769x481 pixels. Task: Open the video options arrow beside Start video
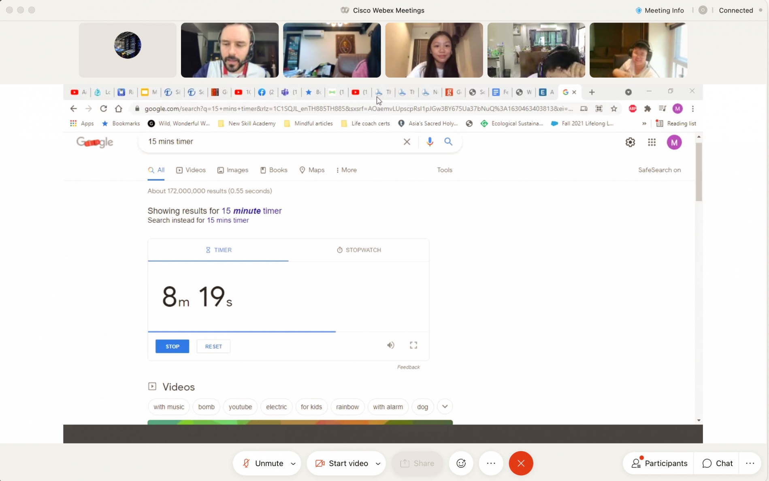[x=378, y=464]
